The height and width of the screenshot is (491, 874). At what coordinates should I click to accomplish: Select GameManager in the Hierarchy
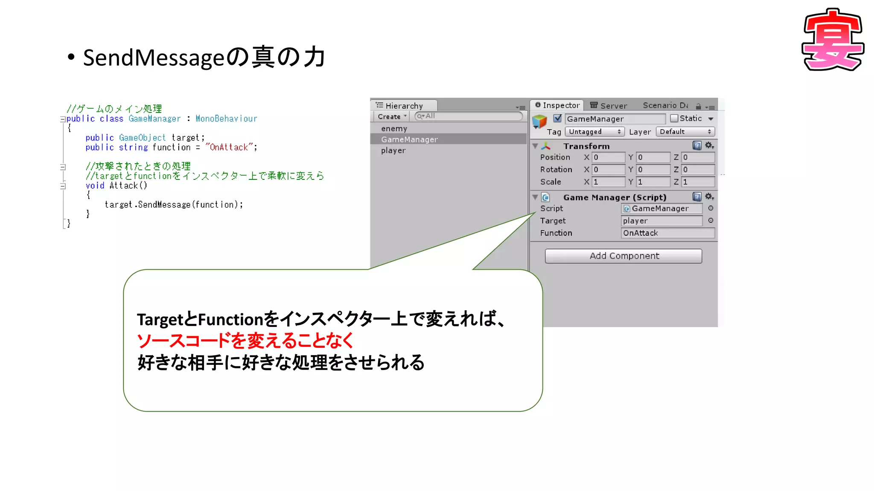449,139
